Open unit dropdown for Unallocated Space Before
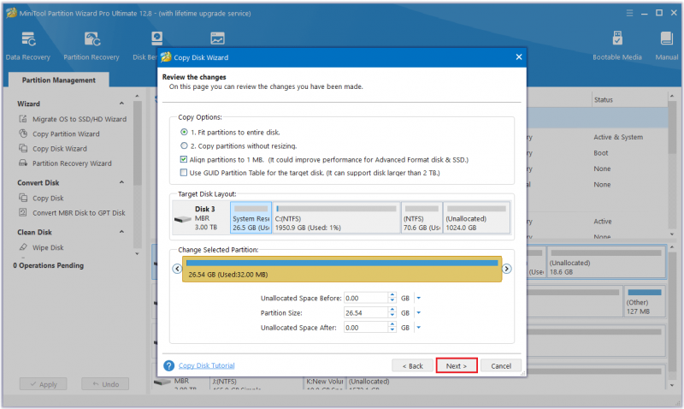 click(419, 298)
